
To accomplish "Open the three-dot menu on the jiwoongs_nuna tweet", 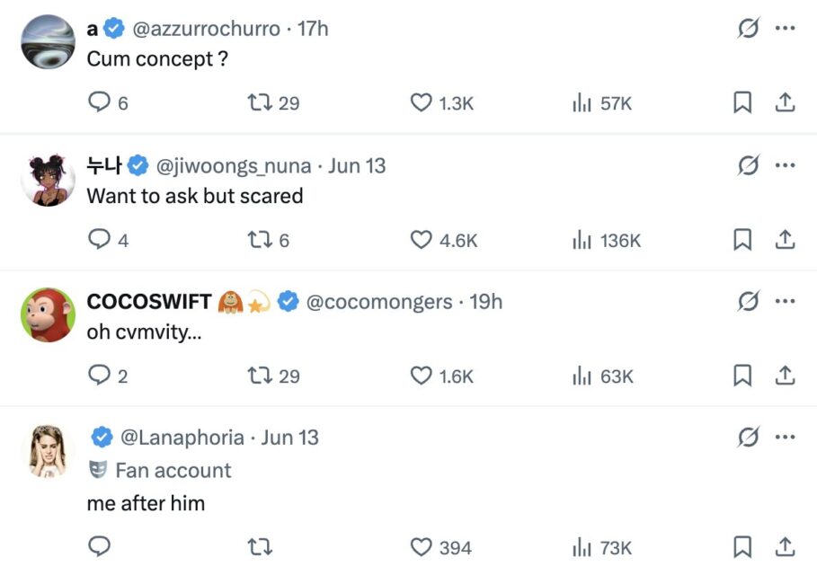I will coord(785,165).
